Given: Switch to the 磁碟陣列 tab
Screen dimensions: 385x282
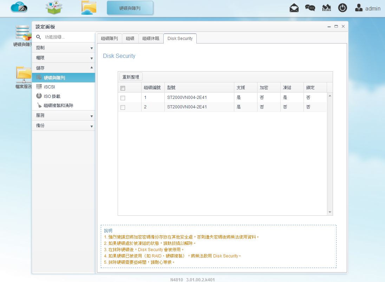Looking at the screenshot, I should tap(110, 39).
